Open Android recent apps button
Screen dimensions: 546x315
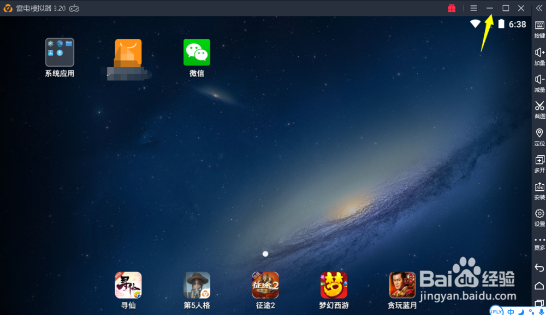tap(539, 304)
